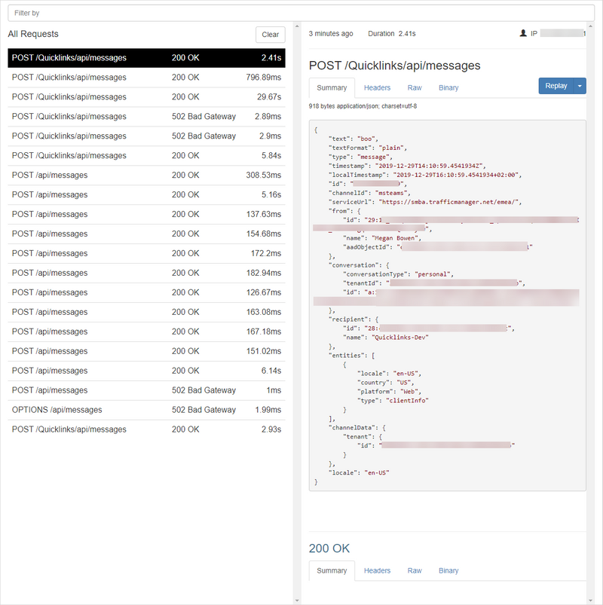Open the 502 Bad Gateway request lasting 2.89s
This screenshot has height=605, width=603.
point(146,117)
